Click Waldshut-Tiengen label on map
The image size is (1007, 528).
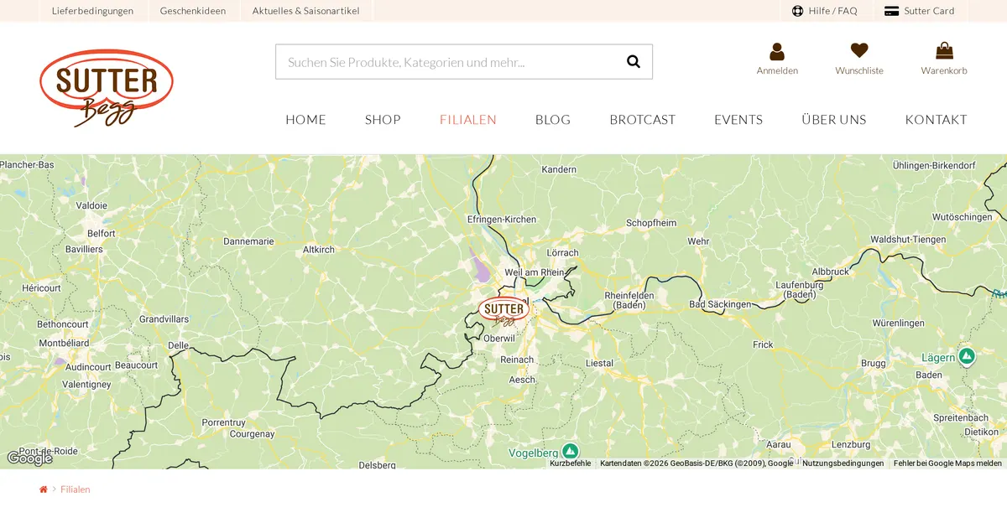[x=908, y=240]
